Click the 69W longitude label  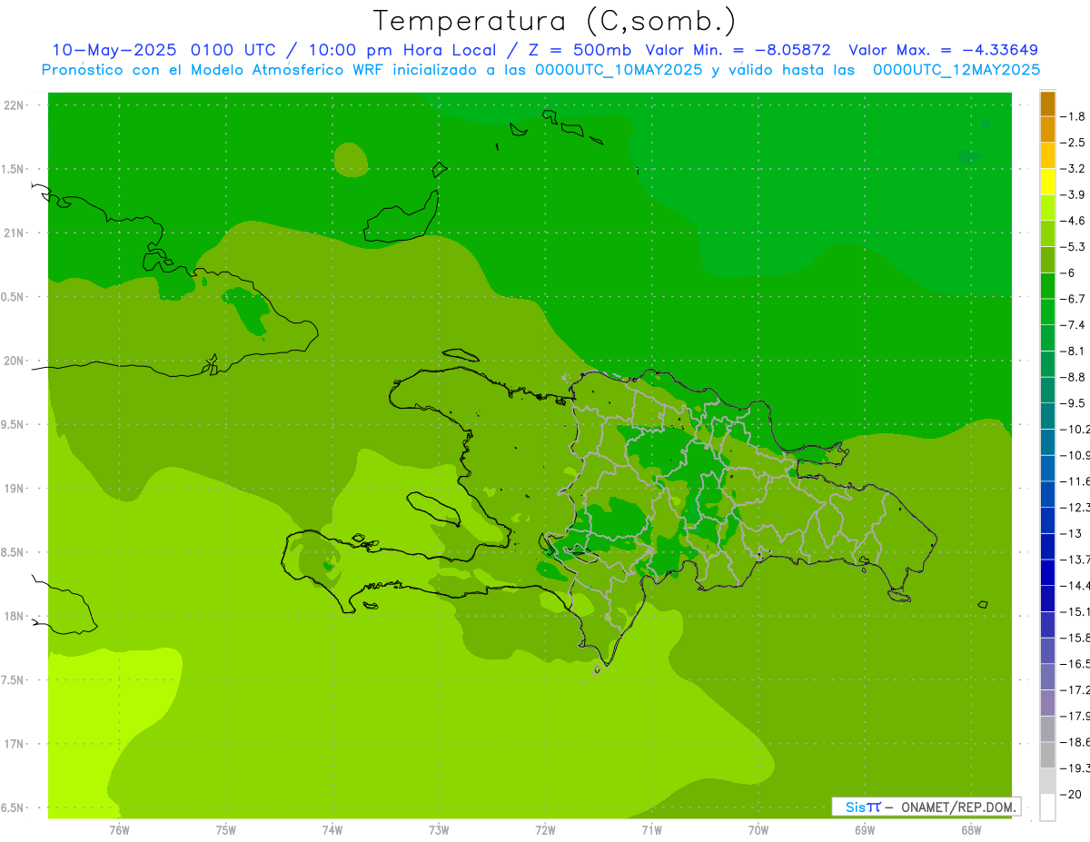click(x=865, y=829)
